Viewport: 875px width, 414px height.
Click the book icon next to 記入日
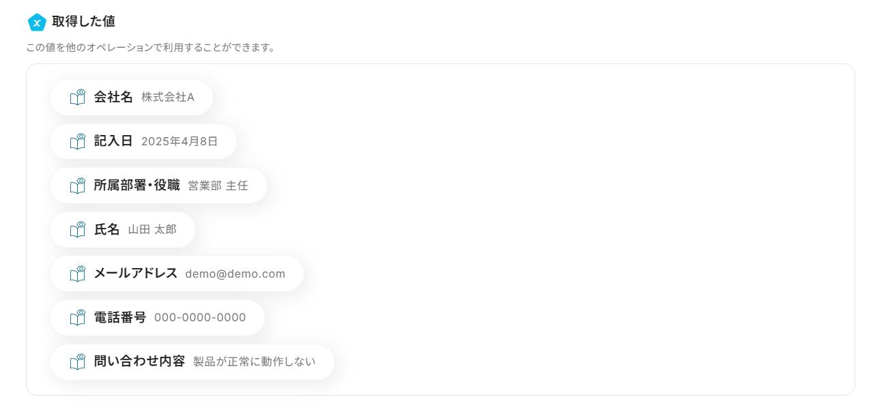78,141
